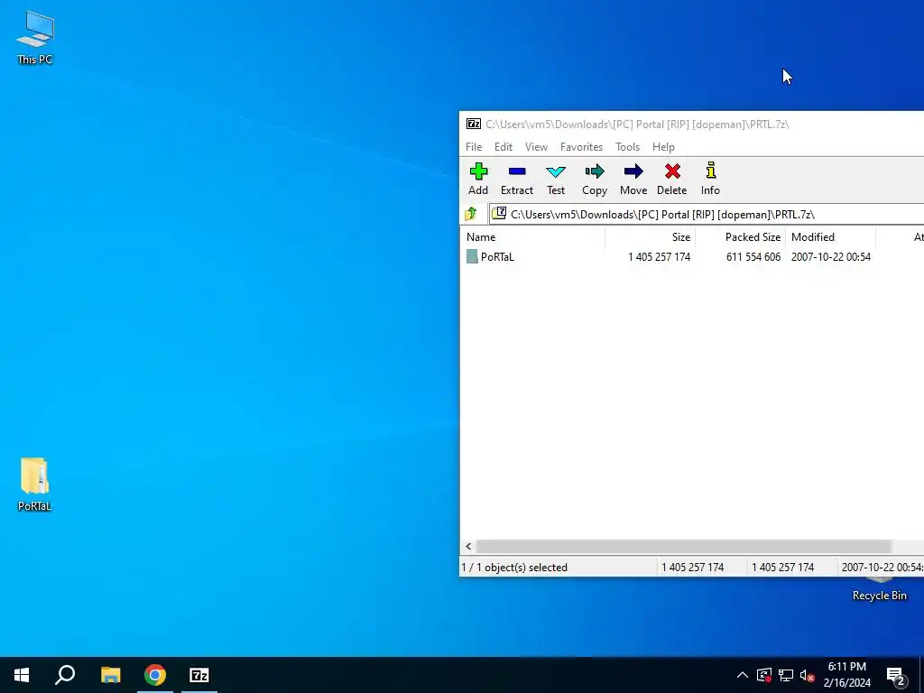Click the 7-Zip taskbar button
Screen dimensions: 924x693
click(x=199, y=675)
